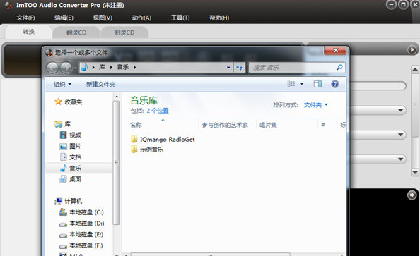Open the 工具(T) menu
Screen dimensions: 420x256
click(180, 18)
